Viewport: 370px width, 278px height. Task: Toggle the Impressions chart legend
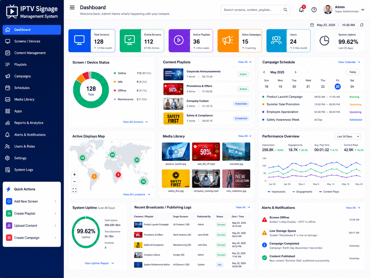pos(276,192)
